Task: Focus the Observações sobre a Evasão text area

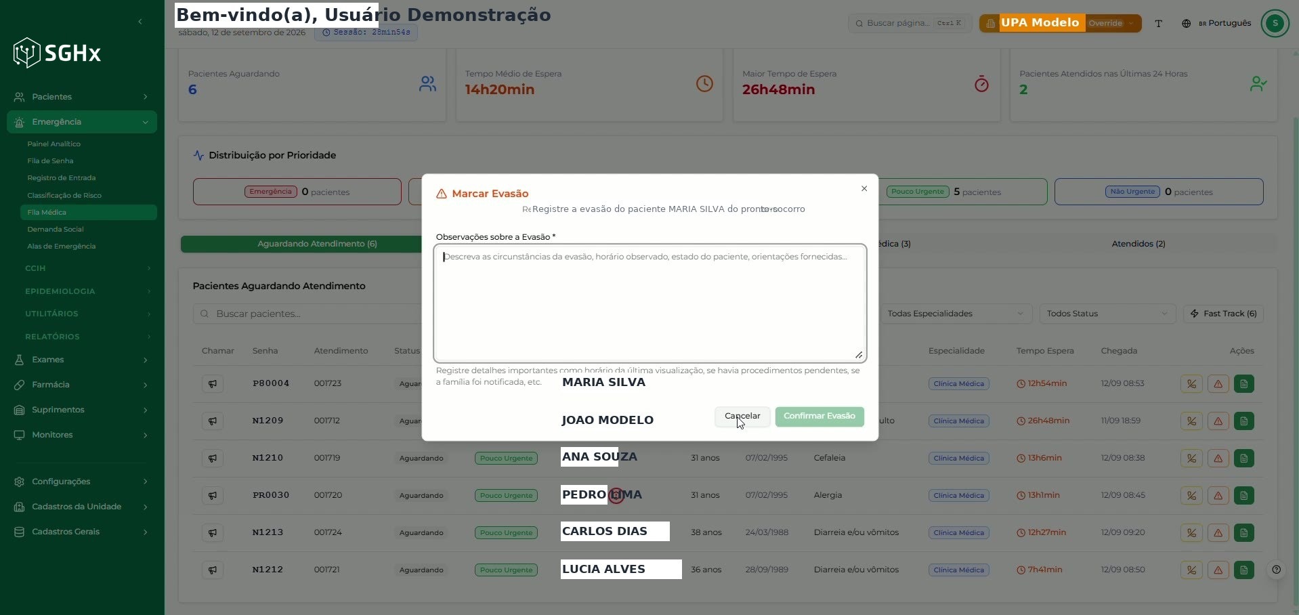Action: click(x=650, y=303)
